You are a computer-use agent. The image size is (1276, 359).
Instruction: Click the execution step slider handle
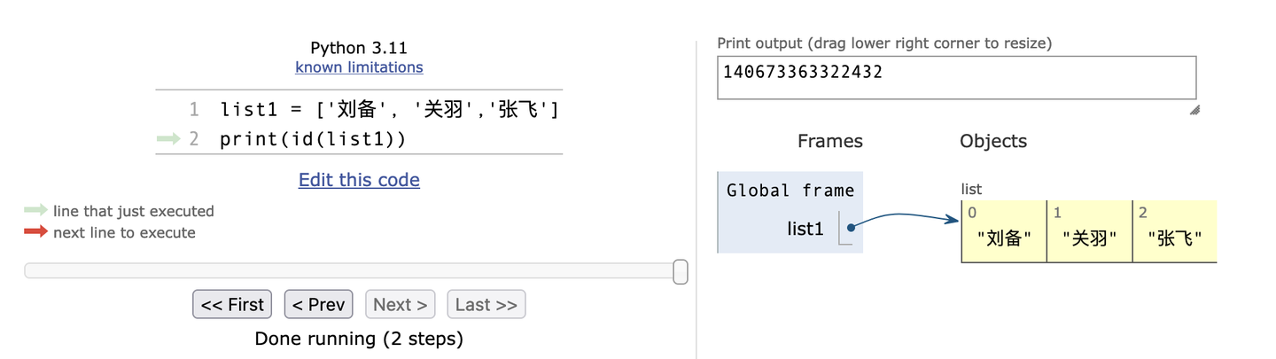681,271
